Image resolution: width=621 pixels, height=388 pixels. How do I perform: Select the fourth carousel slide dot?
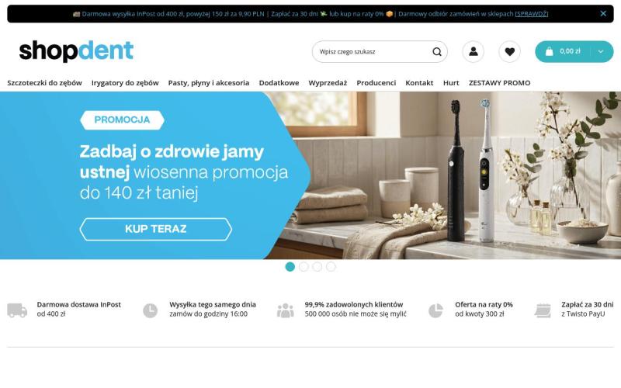click(331, 267)
